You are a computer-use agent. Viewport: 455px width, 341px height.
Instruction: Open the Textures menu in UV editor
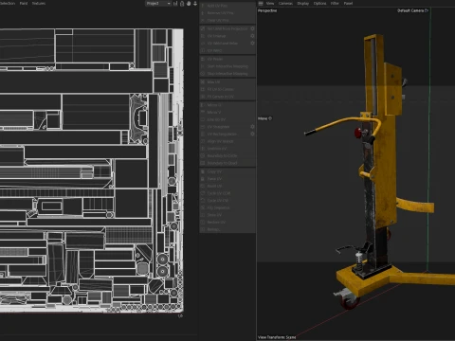pyautogui.click(x=39, y=3)
